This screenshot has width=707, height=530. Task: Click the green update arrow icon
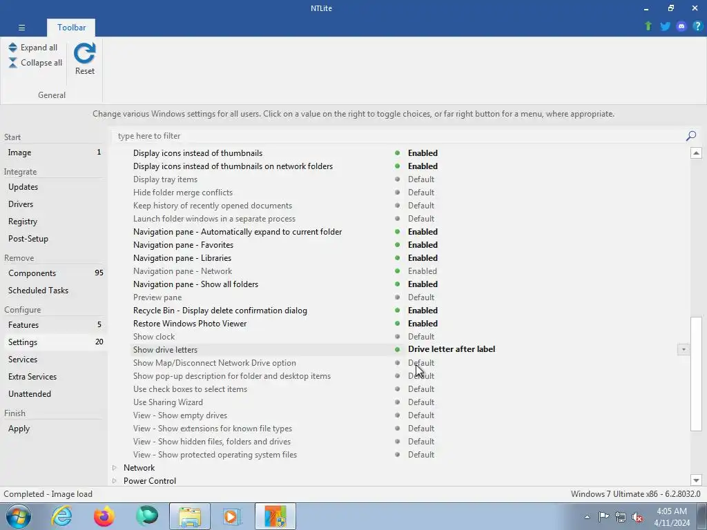coord(648,26)
